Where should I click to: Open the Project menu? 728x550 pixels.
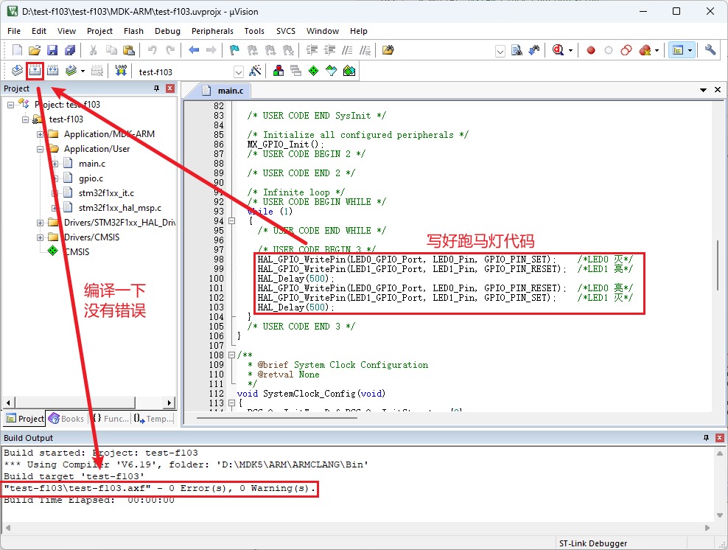click(x=99, y=31)
